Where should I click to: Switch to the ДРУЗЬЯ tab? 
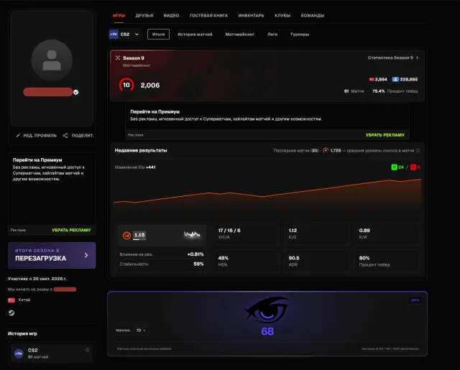coord(144,16)
